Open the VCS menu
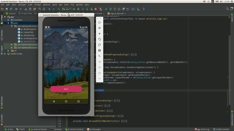The width and height of the screenshot is (234, 131). (72, 5)
